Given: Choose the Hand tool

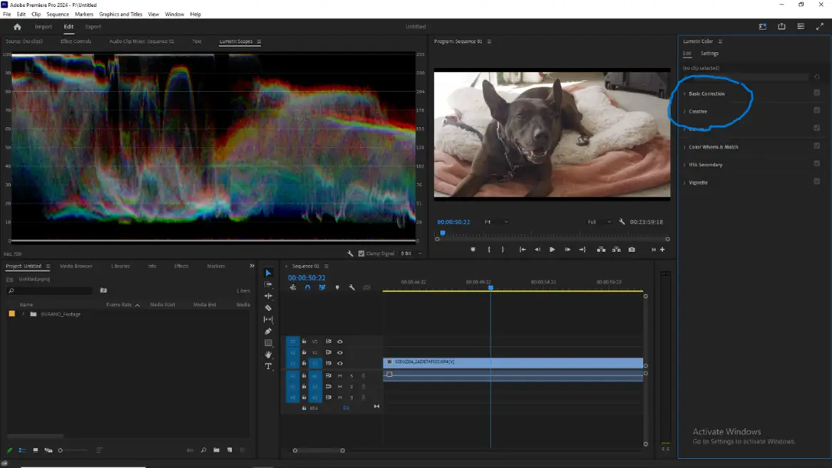Looking at the screenshot, I should coord(268,355).
